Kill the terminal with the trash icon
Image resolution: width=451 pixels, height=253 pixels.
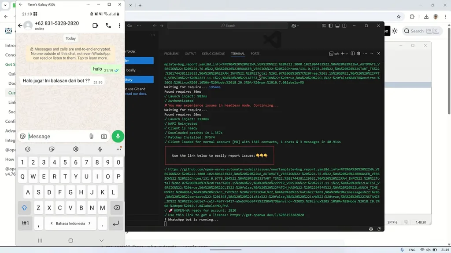coord(359,54)
